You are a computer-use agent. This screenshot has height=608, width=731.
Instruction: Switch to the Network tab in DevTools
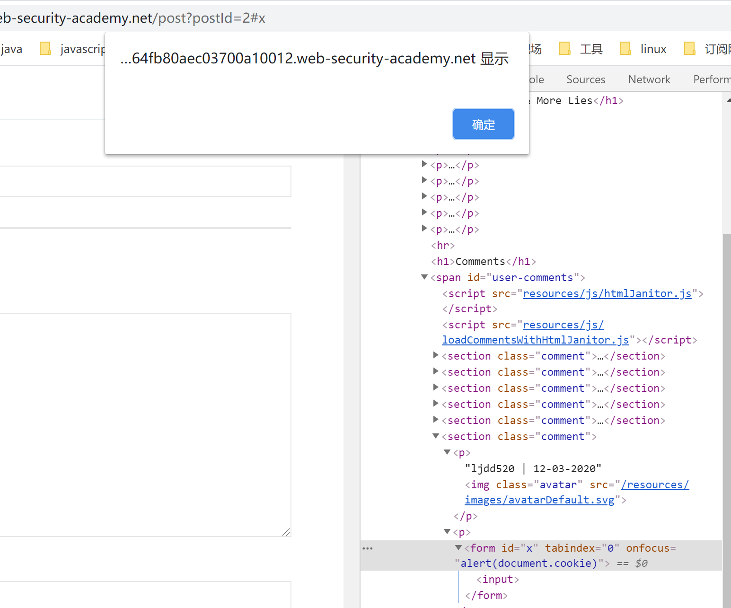point(649,79)
